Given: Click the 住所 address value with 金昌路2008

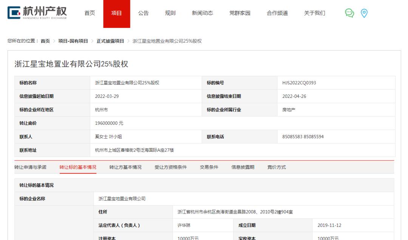Looking at the screenshot, I should click(235, 212).
